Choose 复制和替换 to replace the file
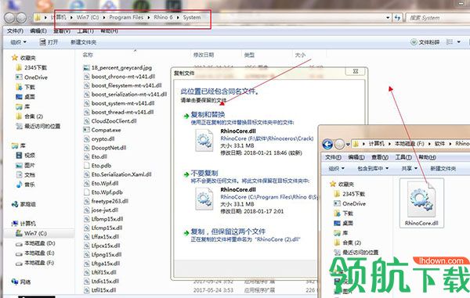 (x=208, y=115)
